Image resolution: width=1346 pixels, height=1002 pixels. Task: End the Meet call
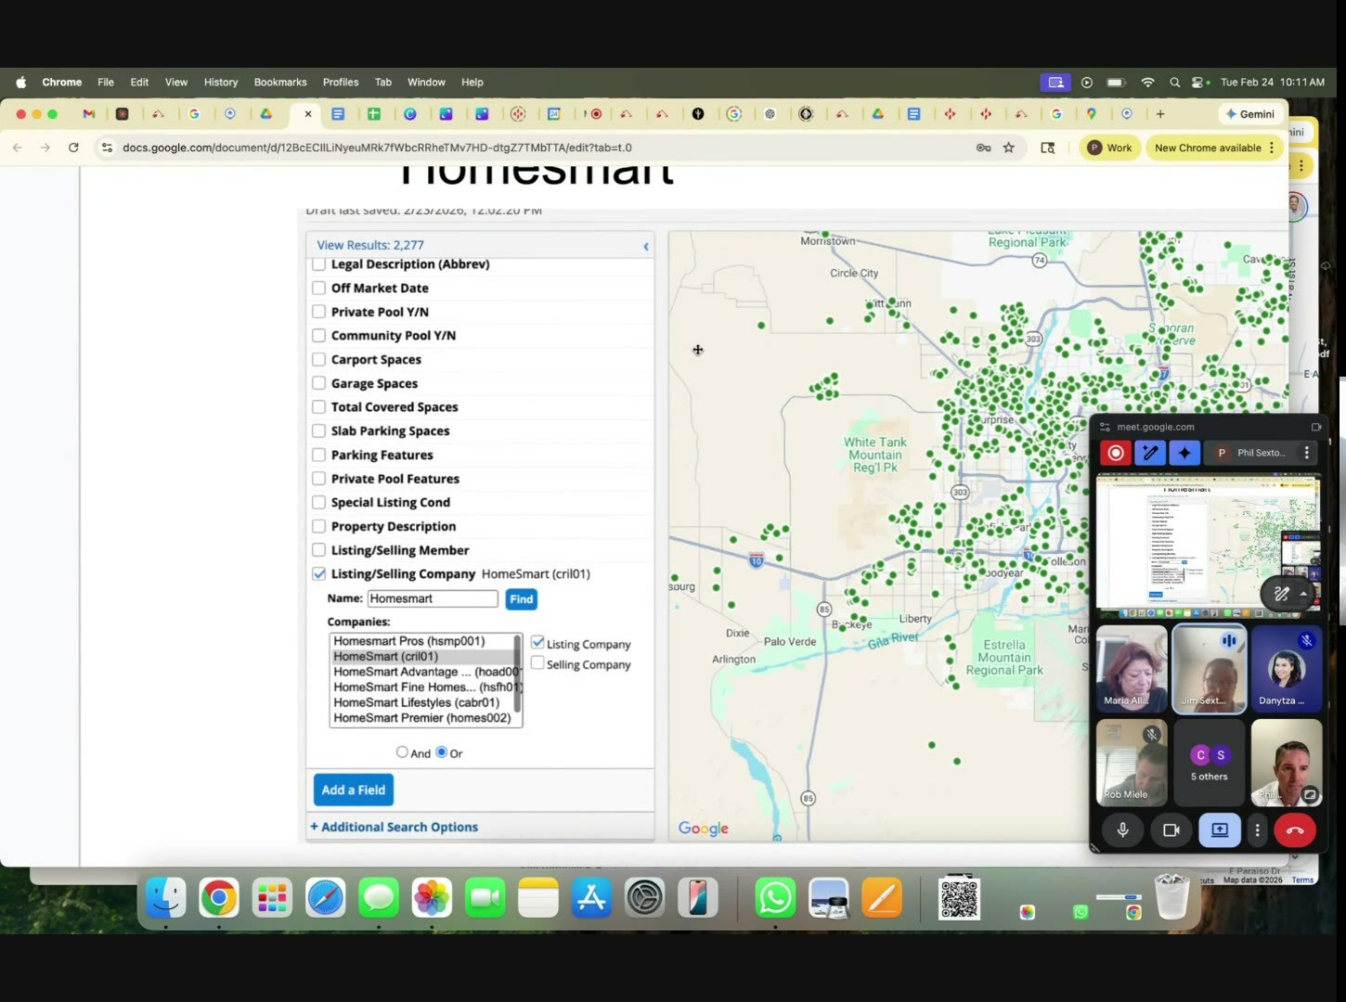tap(1295, 830)
